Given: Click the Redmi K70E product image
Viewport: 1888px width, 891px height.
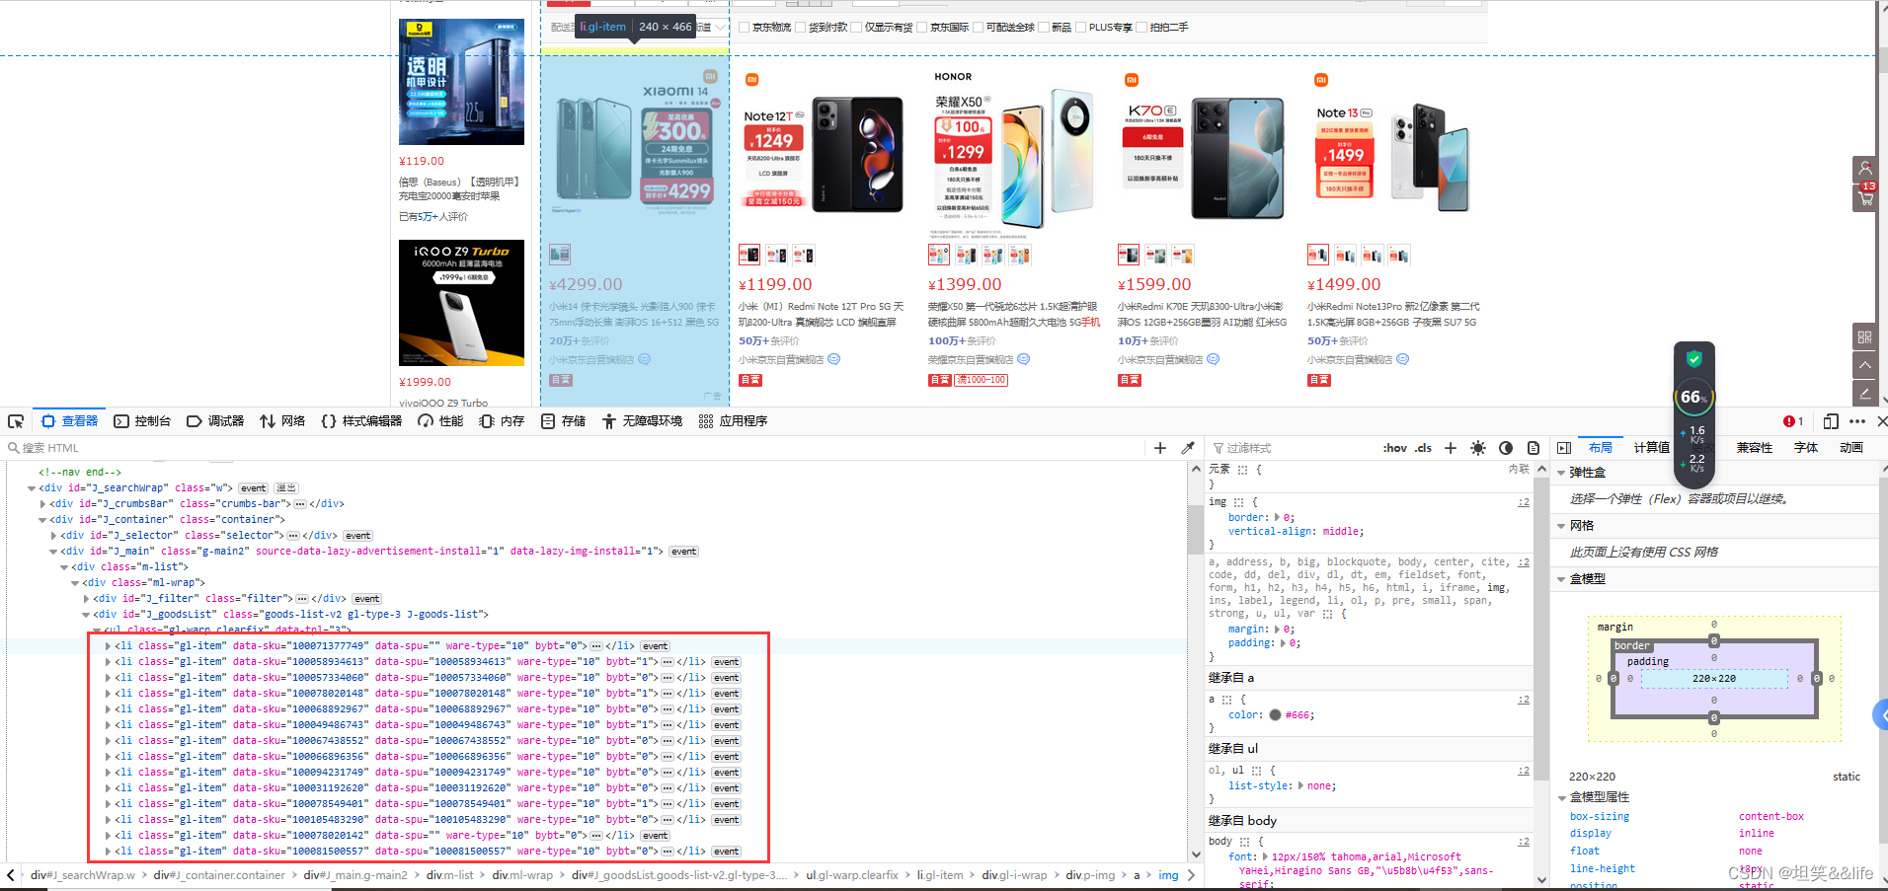Looking at the screenshot, I should [1204, 153].
